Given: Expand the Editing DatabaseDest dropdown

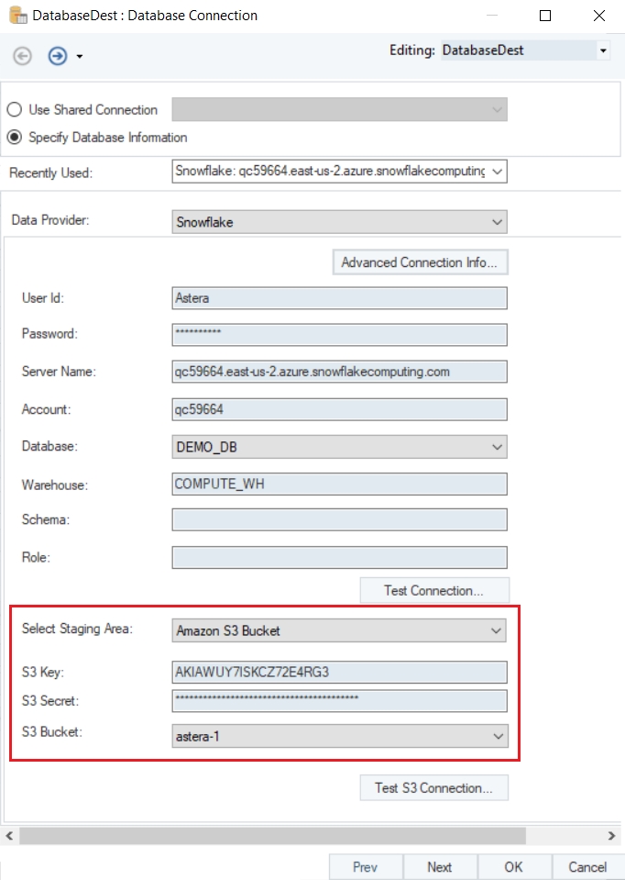Looking at the screenshot, I should [603, 50].
